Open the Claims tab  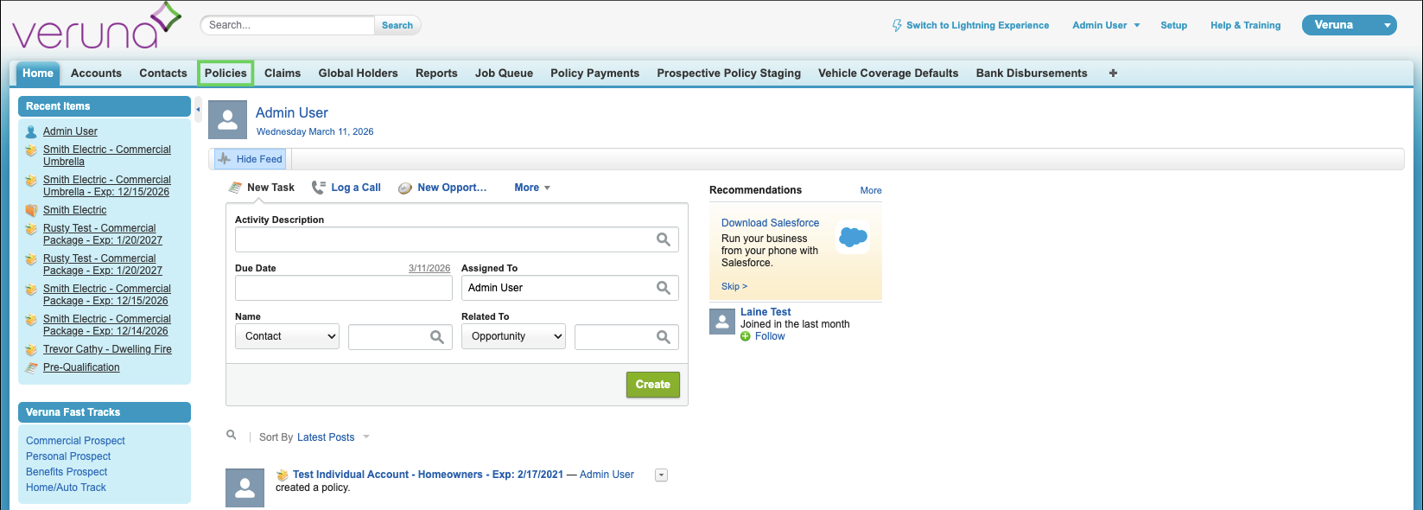point(283,73)
